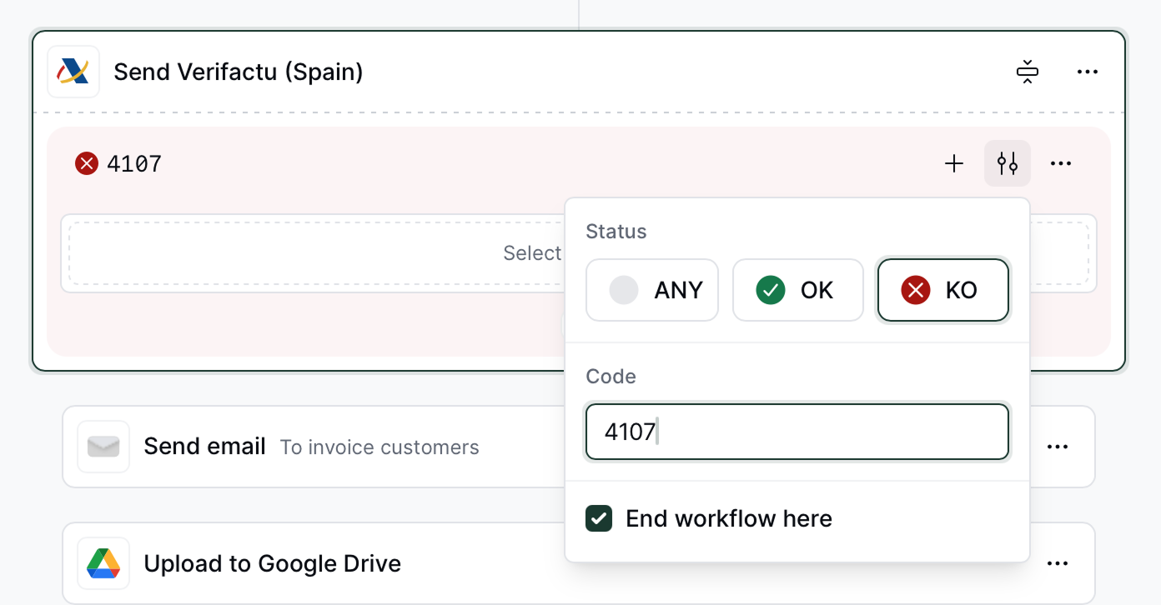1161x605 pixels.
Task: Open Send email step options menu
Action: pyautogui.click(x=1058, y=447)
